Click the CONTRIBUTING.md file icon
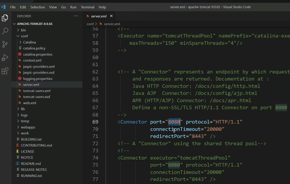 [x=17, y=145]
